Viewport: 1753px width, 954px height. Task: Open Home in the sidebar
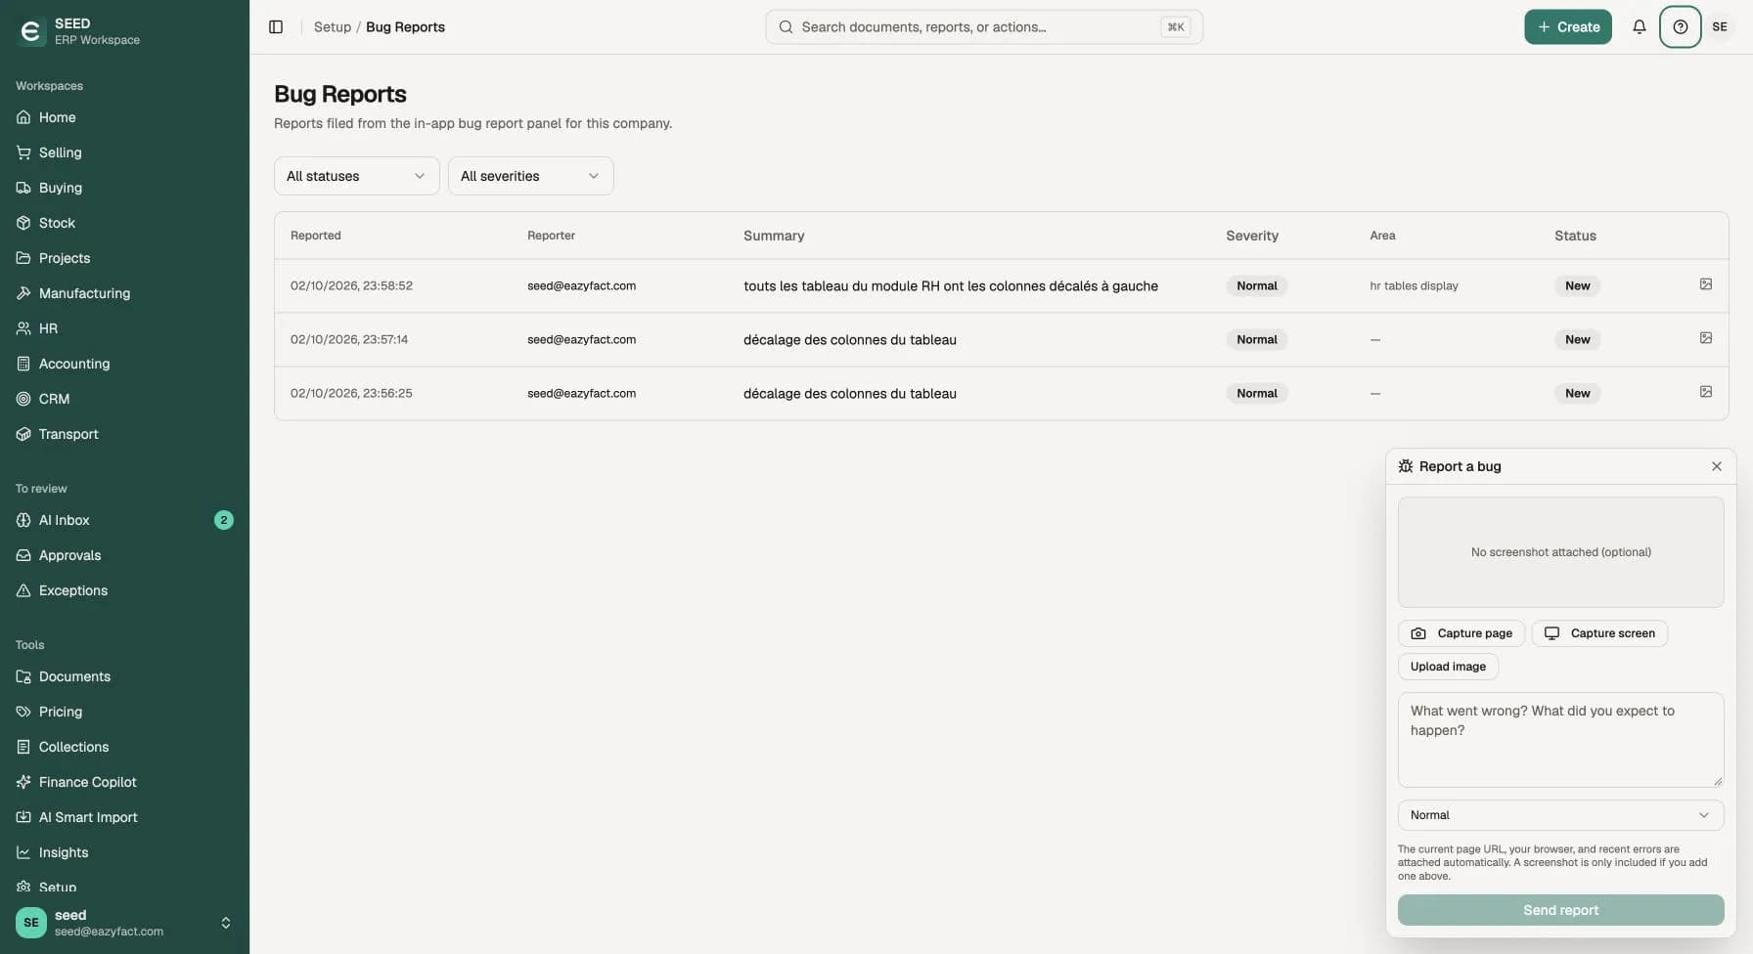pos(124,117)
